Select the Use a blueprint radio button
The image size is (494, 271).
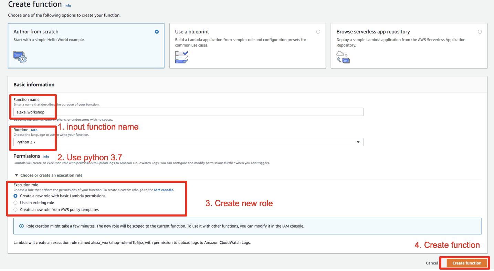pyautogui.click(x=318, y=32)
